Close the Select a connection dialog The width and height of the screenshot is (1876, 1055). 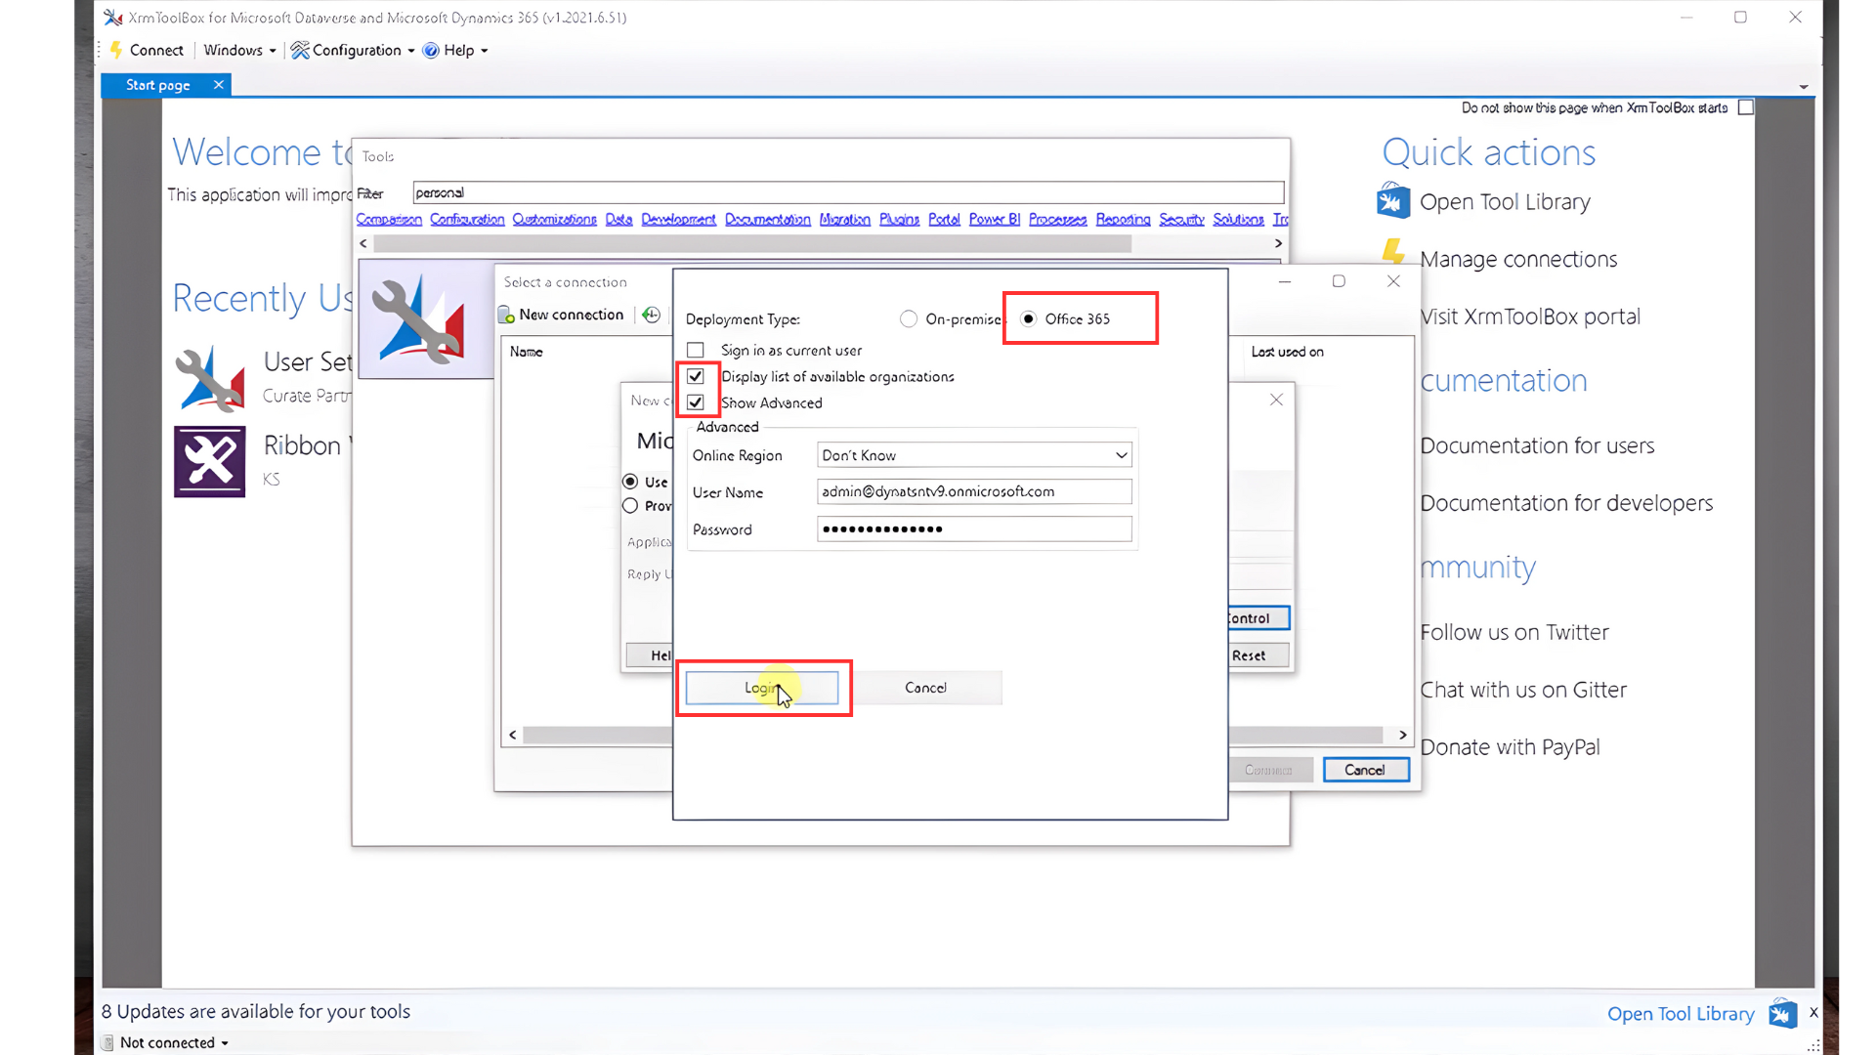pos(1394,281)
